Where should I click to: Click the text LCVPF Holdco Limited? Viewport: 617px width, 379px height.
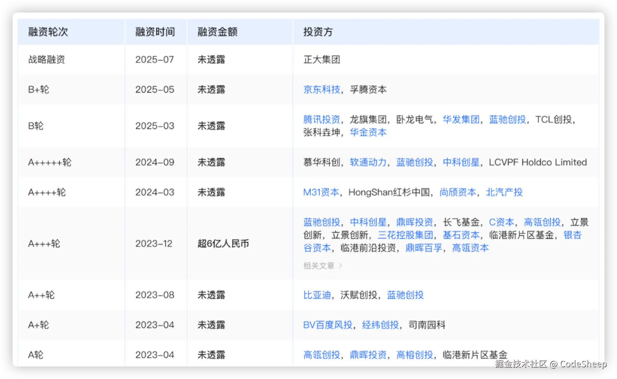pos(538,162)
